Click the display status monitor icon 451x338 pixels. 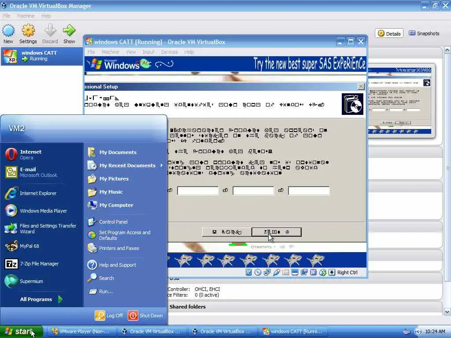click(x=295, y=272)
